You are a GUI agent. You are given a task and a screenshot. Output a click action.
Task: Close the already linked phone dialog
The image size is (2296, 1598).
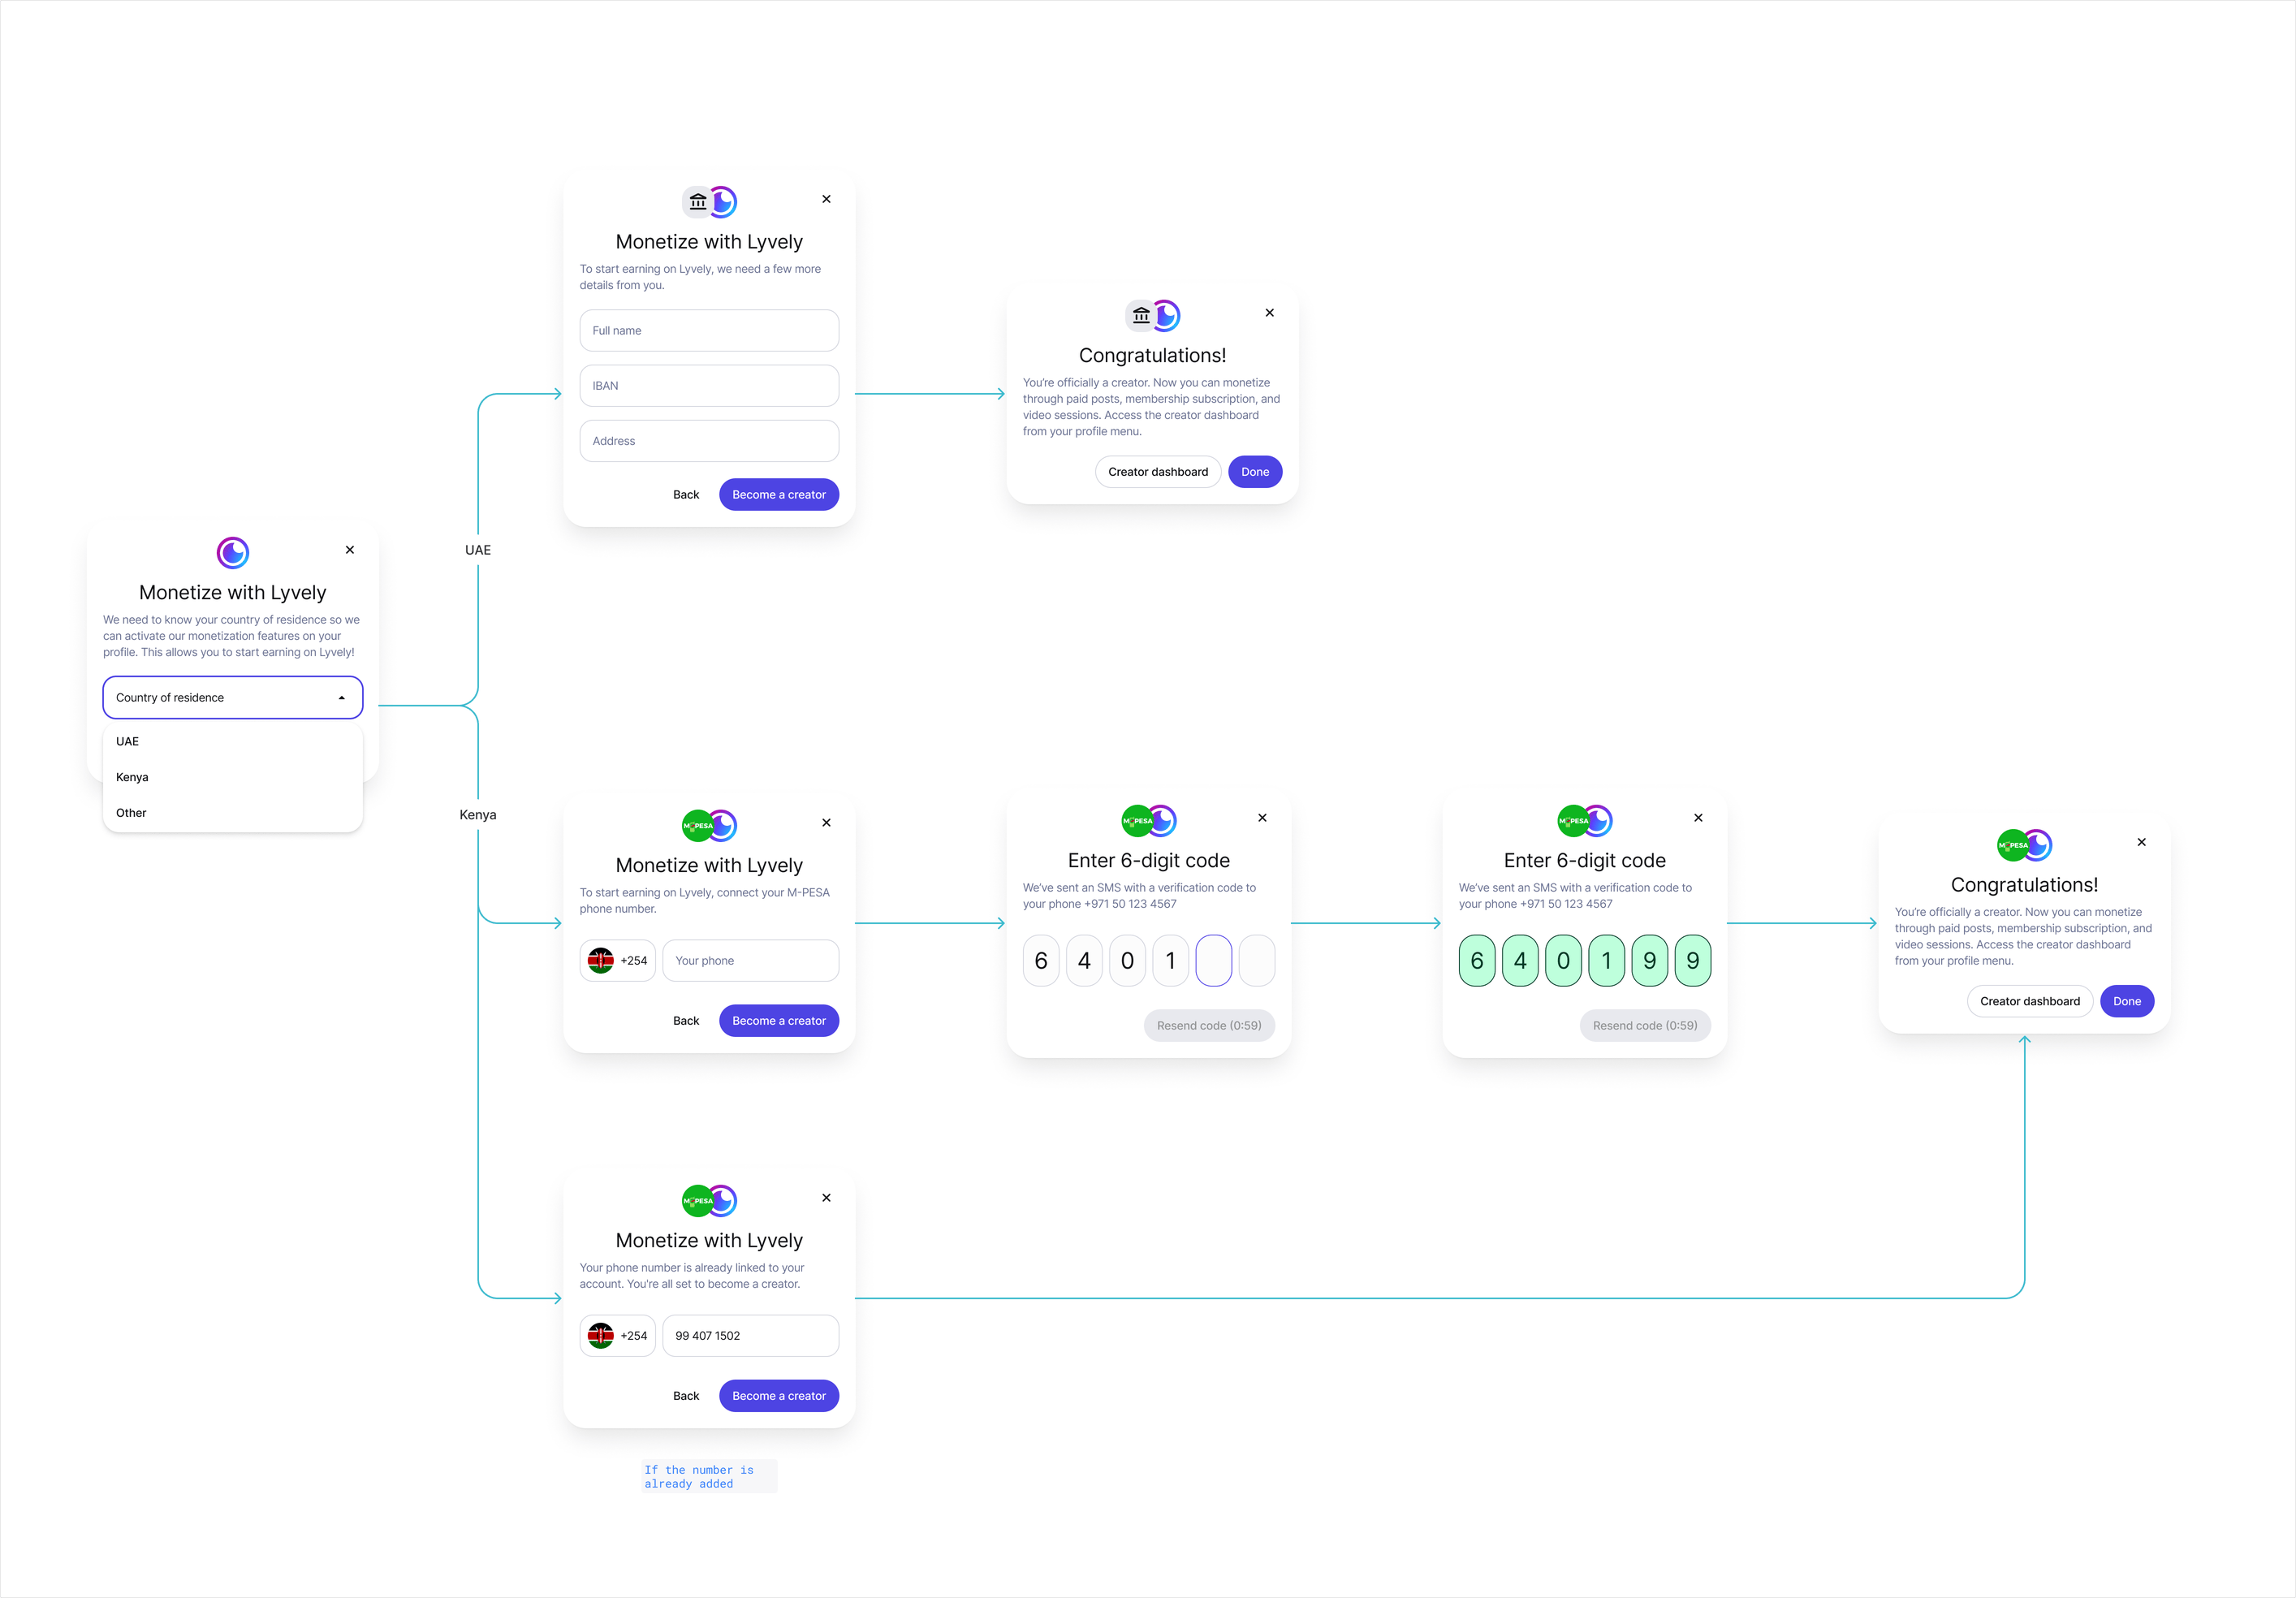826,1198
